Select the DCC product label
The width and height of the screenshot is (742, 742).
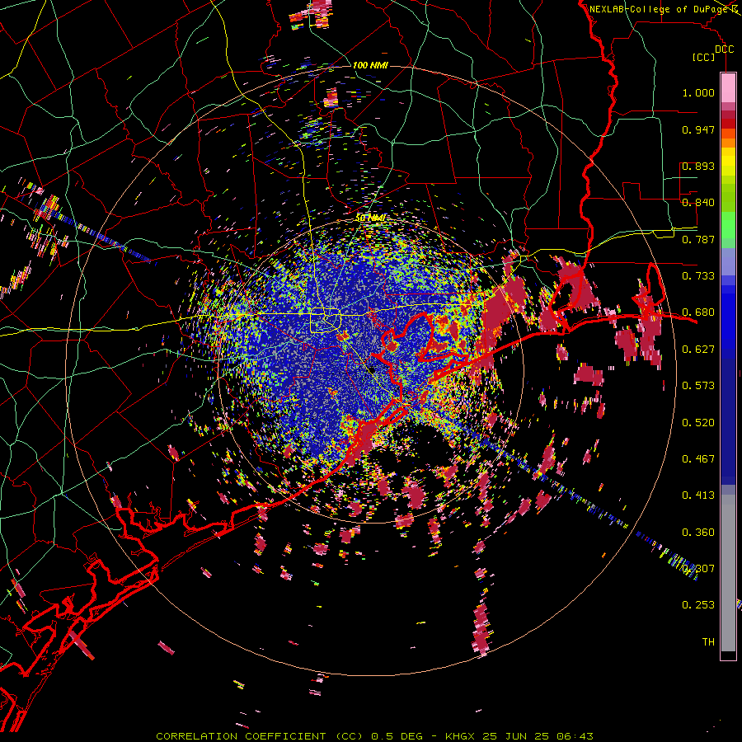tap(724, 49)
